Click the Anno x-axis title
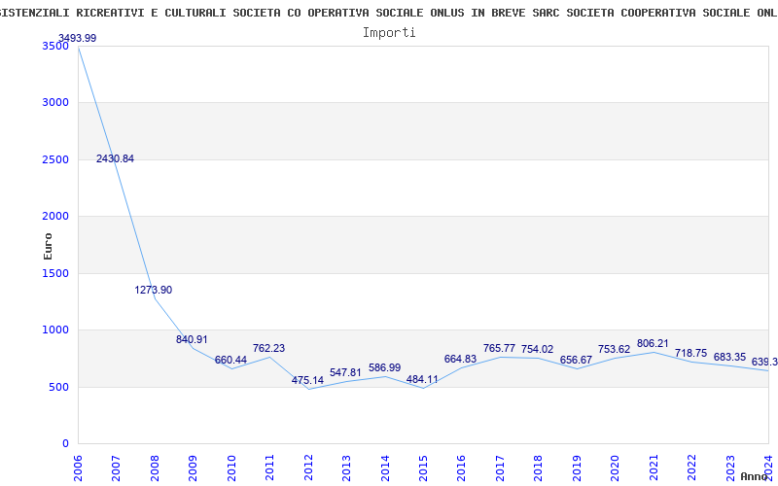Image resolution: width=778 pixels, height=486 pixels. click(x=755, y=476)
